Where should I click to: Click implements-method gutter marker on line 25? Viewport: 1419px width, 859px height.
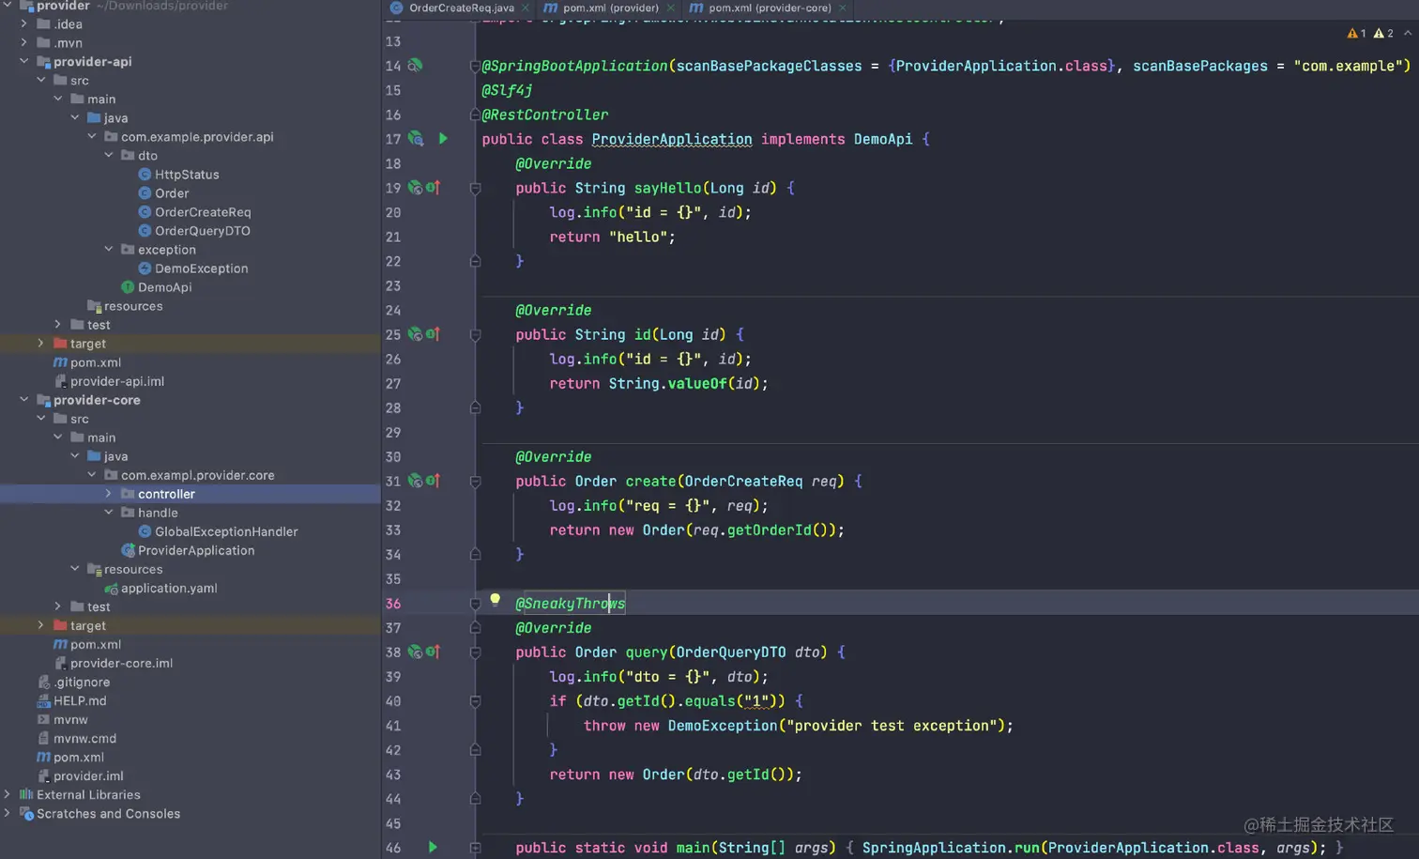point(433,334)
